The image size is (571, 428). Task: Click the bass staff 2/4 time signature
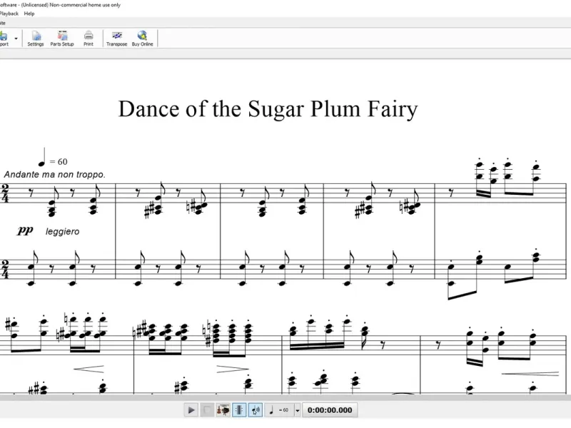5,269
